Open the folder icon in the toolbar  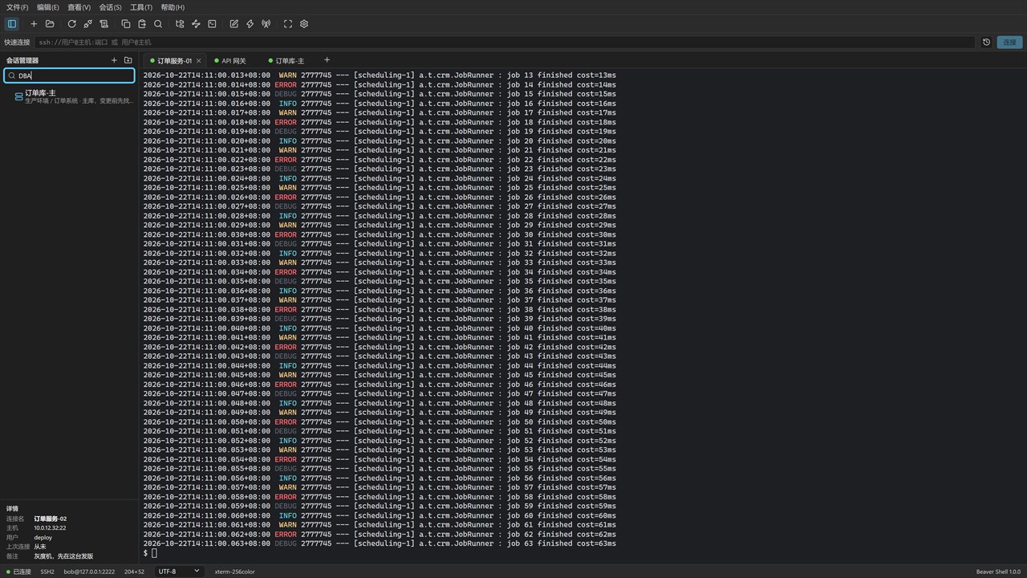tap(50, 24)
